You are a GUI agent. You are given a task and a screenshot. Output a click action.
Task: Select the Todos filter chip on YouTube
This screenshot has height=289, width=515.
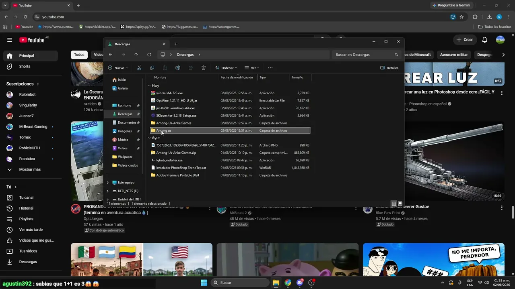[79, 55]
